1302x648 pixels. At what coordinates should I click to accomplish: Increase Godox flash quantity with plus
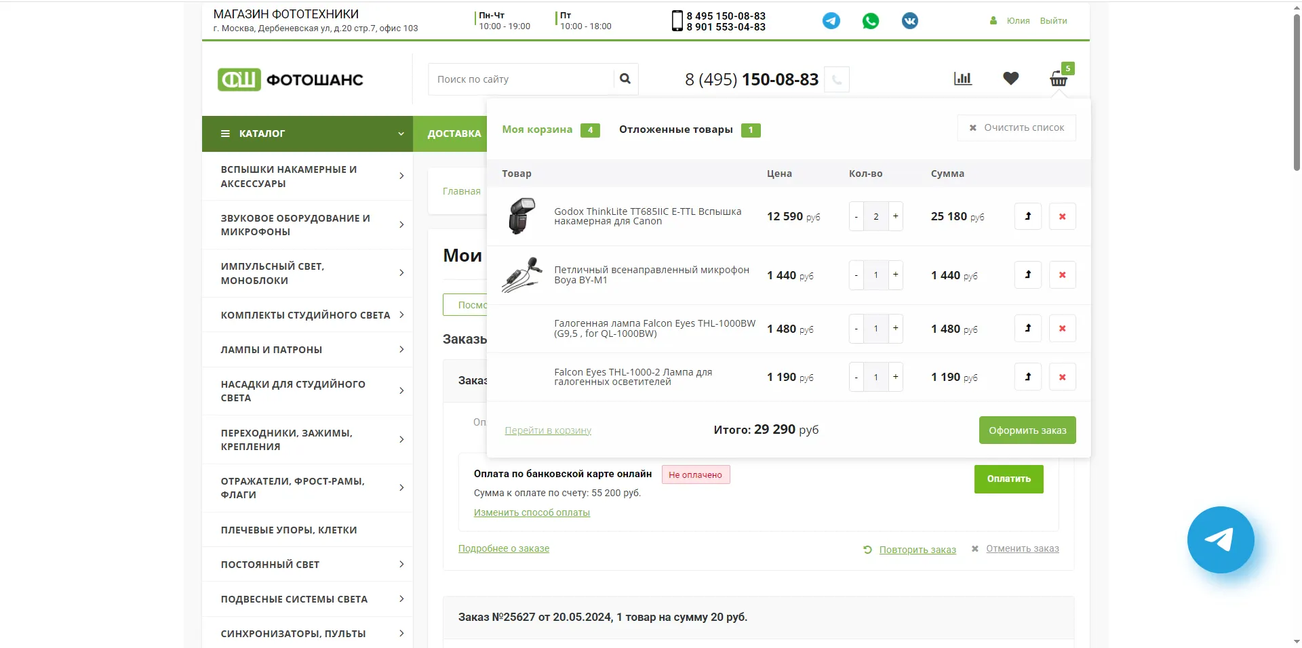click(896, 216)
